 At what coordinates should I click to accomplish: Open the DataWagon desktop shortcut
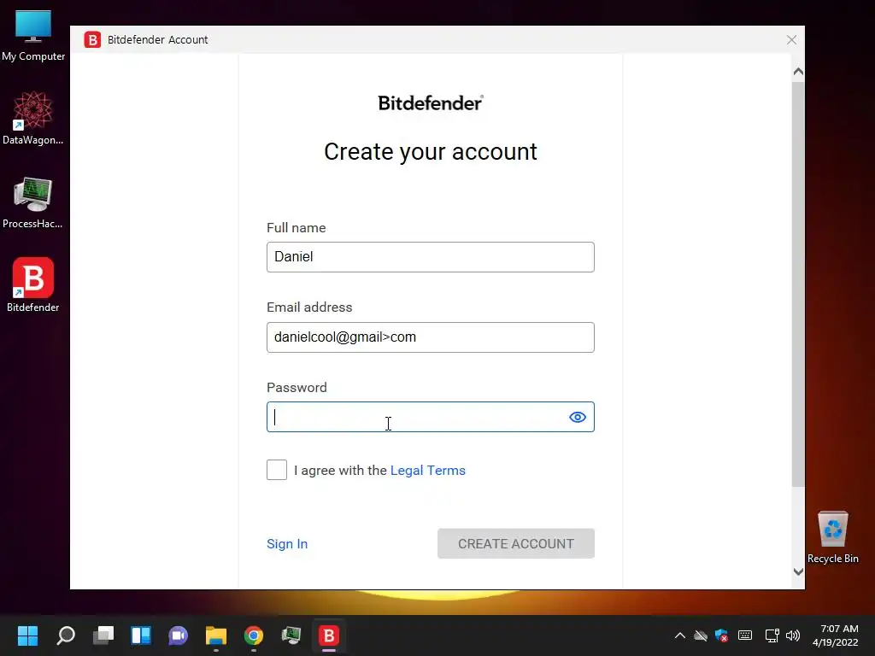33,118
